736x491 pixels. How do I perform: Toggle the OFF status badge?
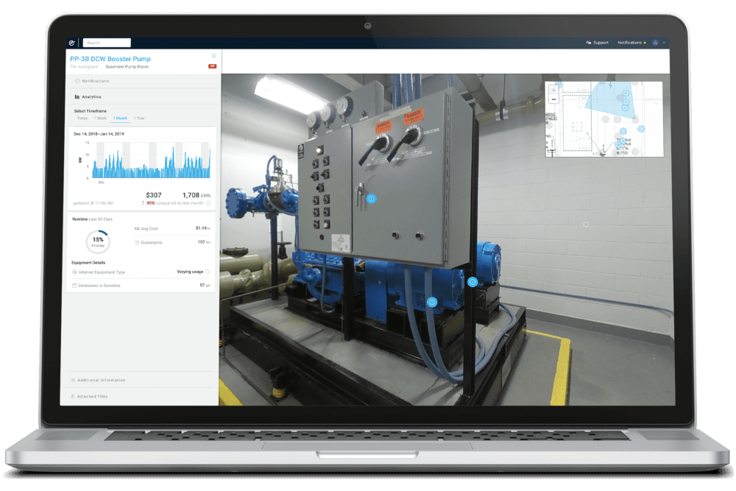coord(213,68)
